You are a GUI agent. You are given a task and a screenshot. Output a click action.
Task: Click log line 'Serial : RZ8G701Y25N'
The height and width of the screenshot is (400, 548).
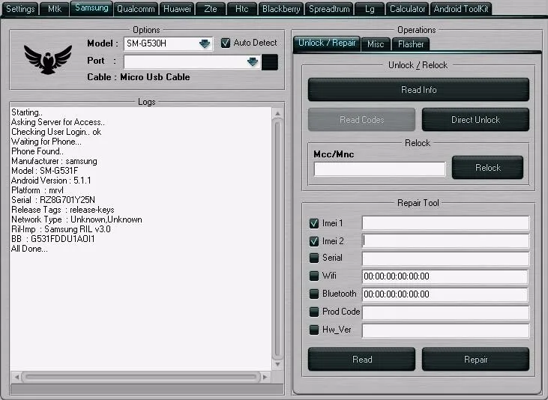(x=53, y=200)
